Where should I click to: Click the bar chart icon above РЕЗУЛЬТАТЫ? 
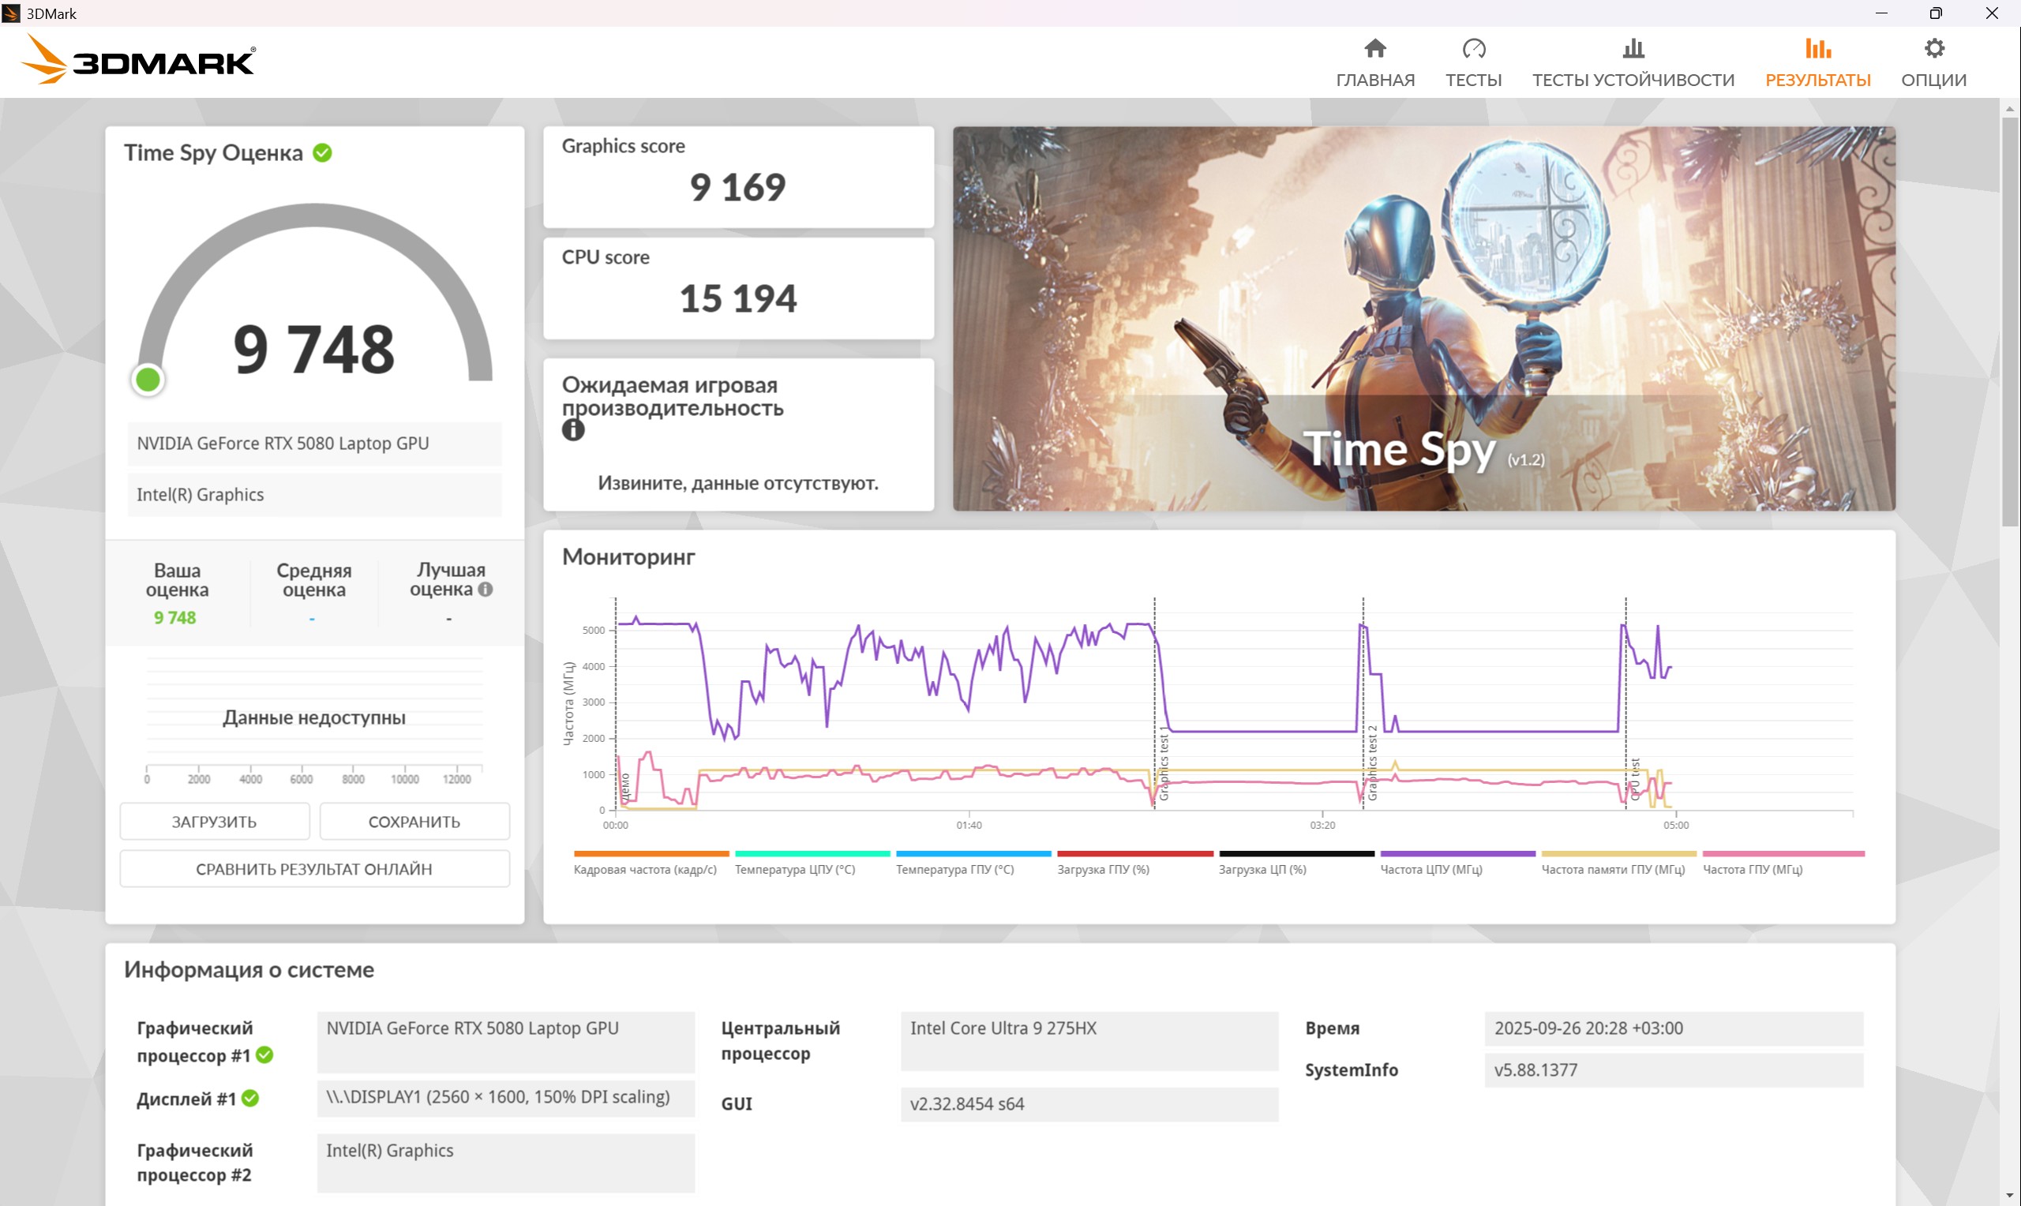(1818, 48)
